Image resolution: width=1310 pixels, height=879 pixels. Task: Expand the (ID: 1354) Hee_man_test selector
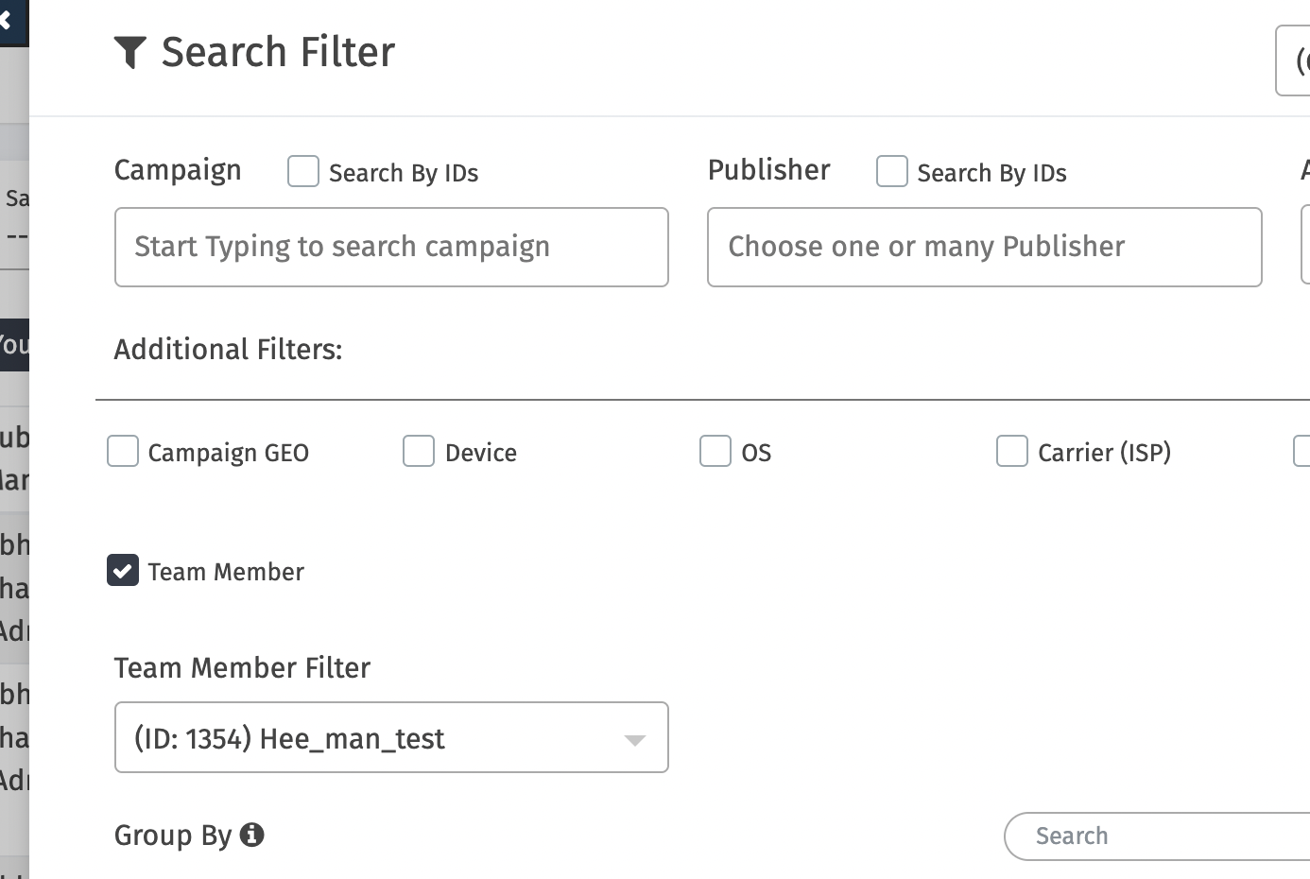(391, 737)
